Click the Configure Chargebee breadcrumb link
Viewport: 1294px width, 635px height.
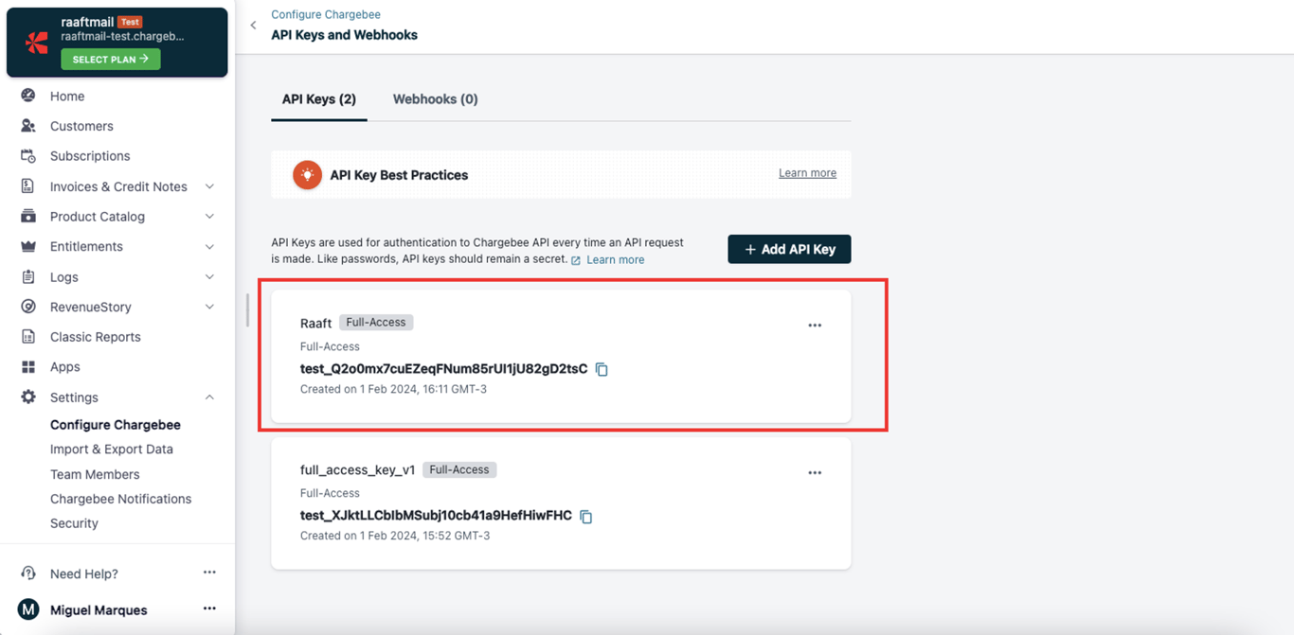click(326, 15)
